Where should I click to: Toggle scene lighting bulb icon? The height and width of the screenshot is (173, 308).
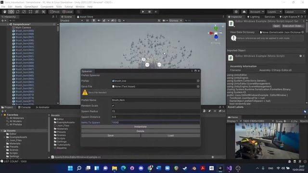click(94, 20)
